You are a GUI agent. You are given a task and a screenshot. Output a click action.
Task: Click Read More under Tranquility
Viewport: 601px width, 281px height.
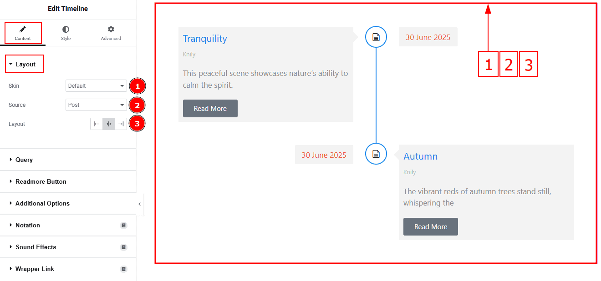pyautogui.click(x=210, y=109)
